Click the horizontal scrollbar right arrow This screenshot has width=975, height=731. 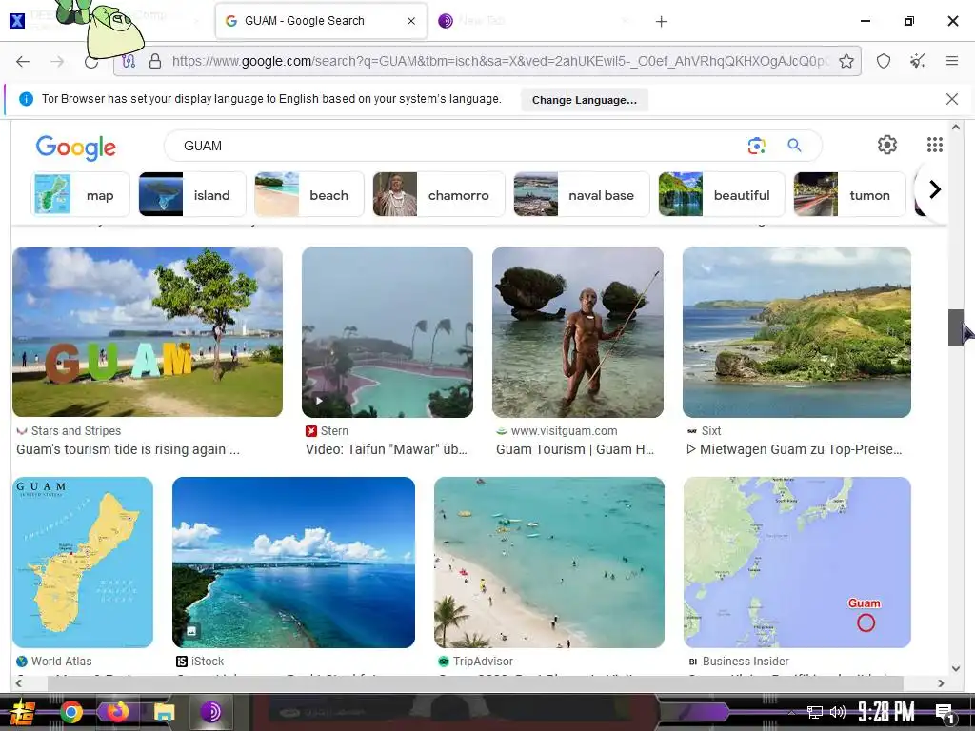(x=941, y=683)
